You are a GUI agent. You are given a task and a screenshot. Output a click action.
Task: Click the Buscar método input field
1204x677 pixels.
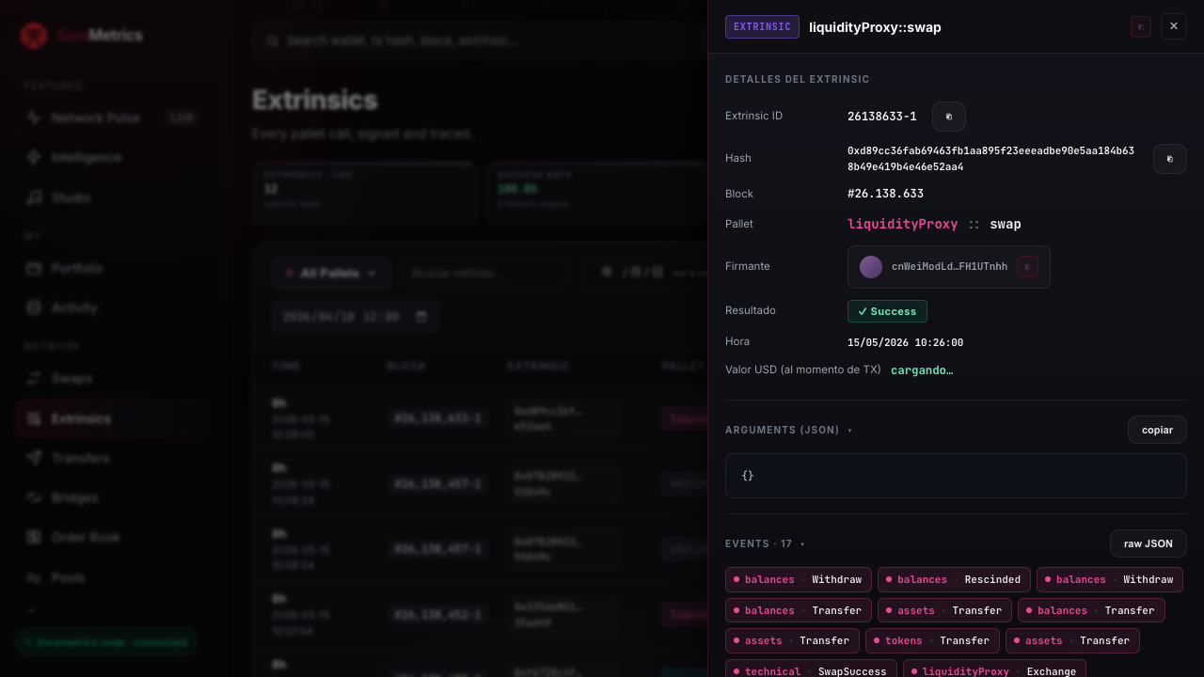(x=485, y=274)
